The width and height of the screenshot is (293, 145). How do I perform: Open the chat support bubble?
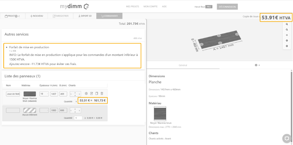[286, 138]
